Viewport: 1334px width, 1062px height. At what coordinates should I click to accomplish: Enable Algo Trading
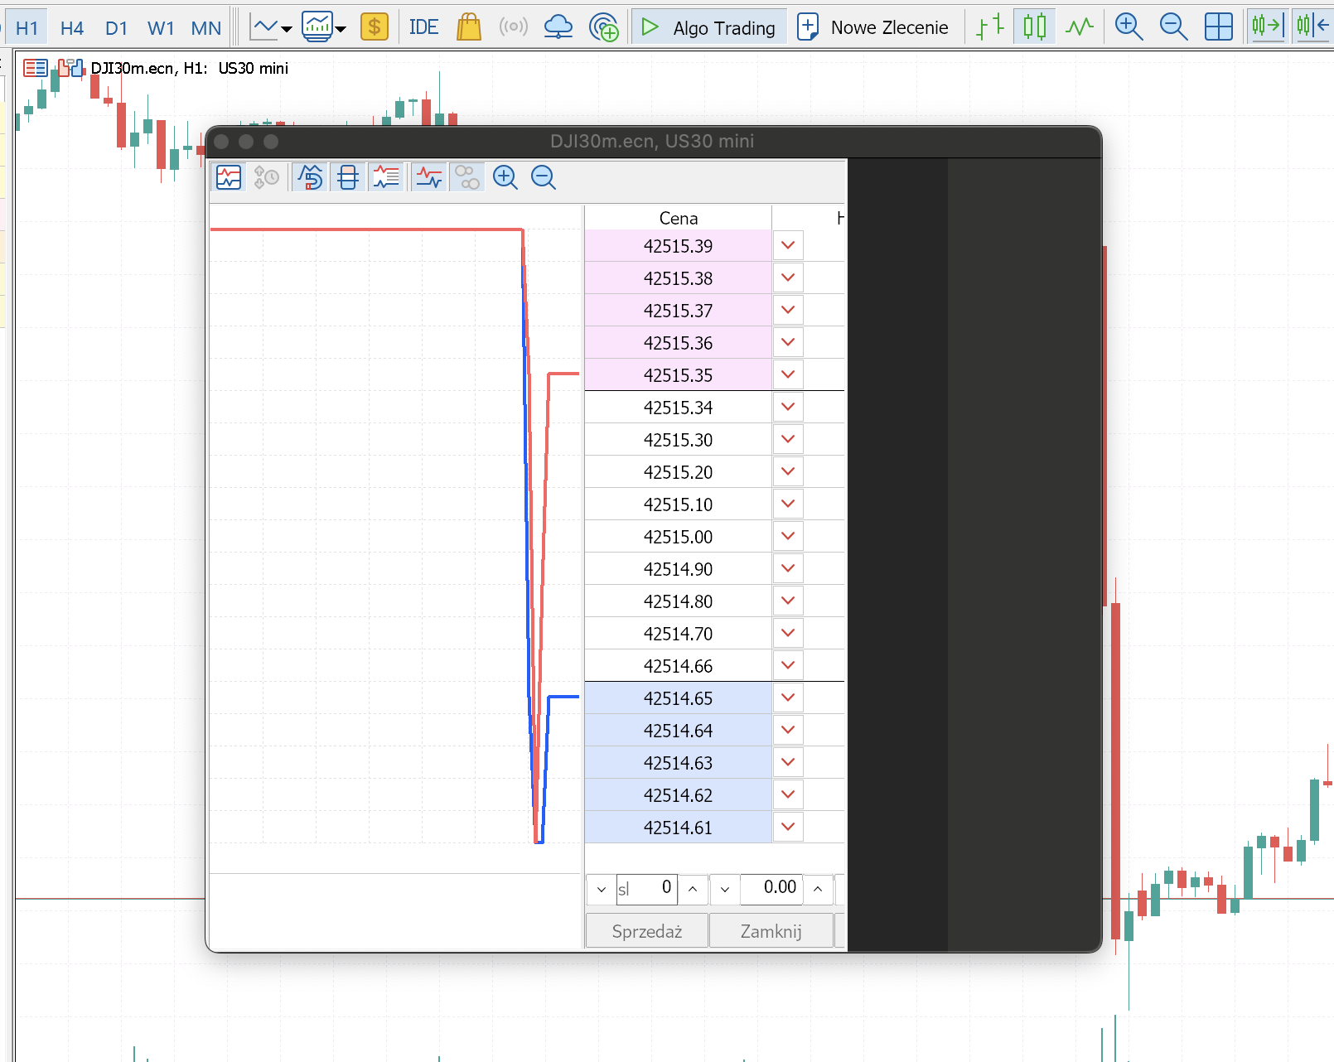(709, 27)
